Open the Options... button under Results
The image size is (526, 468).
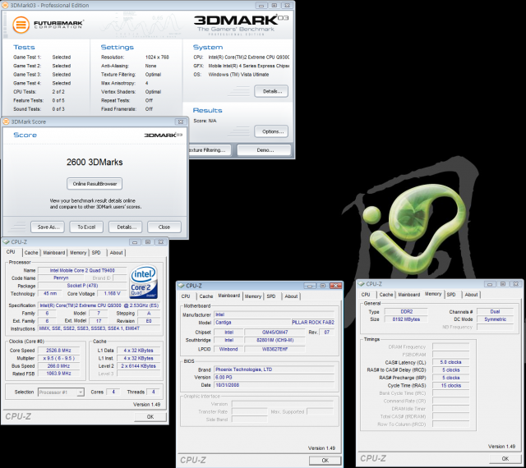pos(271,131)
